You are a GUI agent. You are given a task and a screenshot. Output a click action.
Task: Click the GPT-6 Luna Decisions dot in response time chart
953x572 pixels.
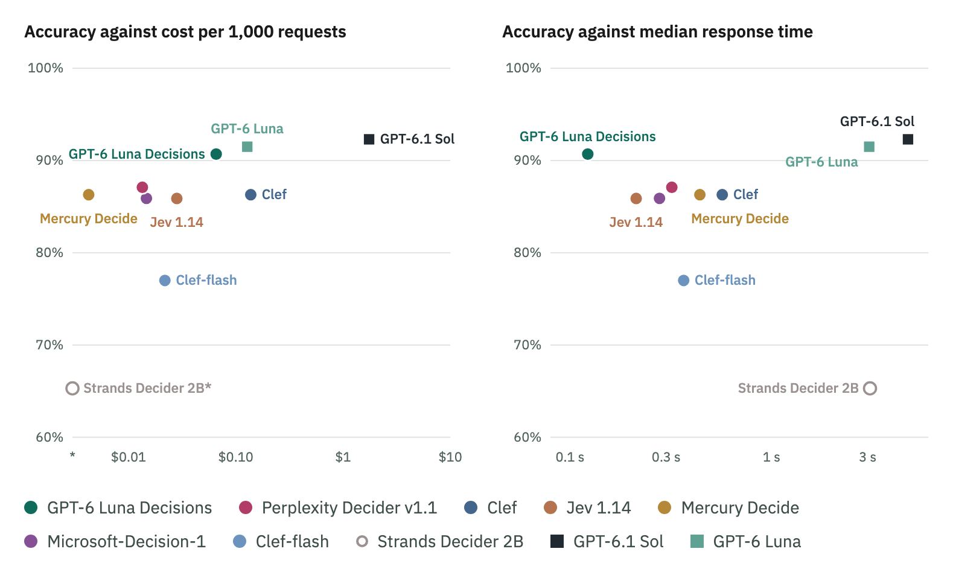587,154
